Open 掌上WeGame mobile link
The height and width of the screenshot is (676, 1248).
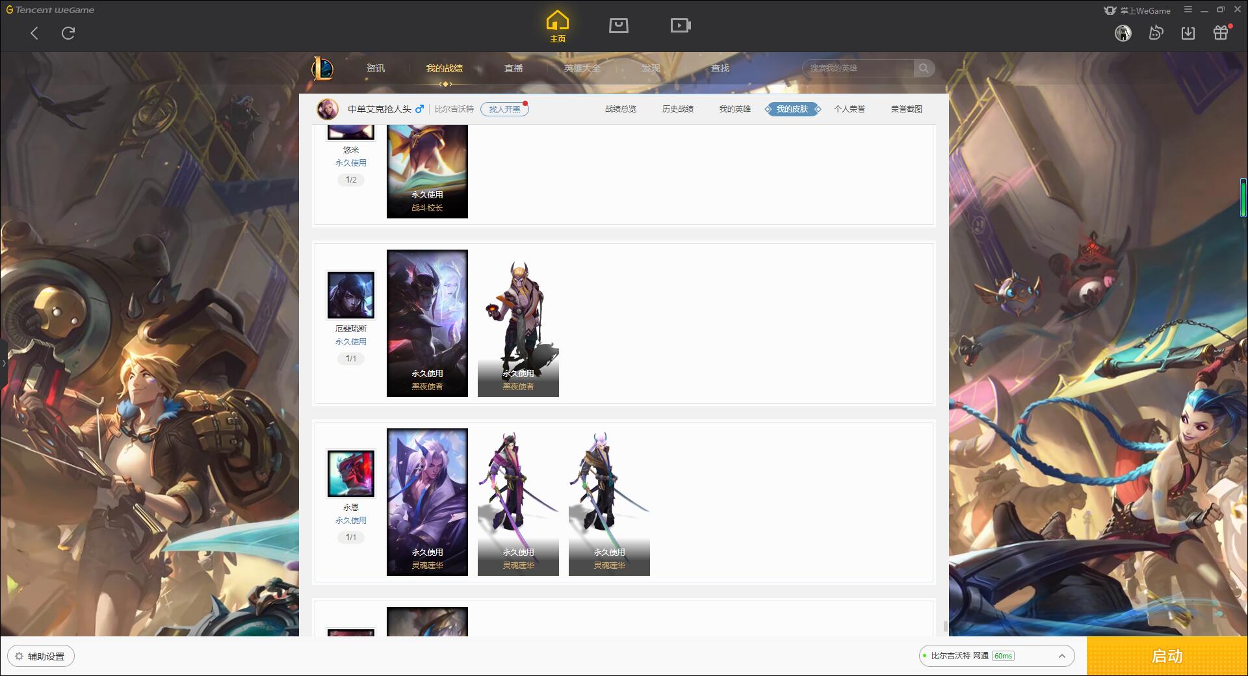coord(1137,10)
